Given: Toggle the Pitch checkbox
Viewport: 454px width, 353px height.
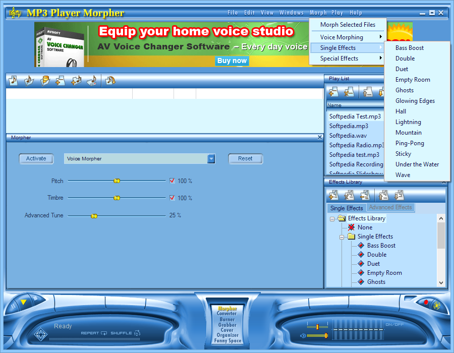Looking at the screenshot, I should click(x=172, y=181).
